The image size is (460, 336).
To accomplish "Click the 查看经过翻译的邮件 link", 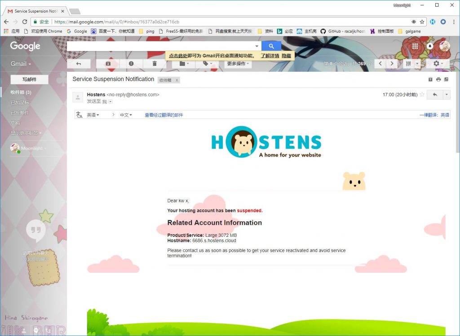I will click(164, 115).
